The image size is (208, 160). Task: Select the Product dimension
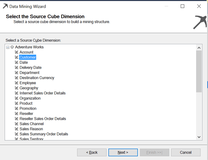tap(26, 103)
